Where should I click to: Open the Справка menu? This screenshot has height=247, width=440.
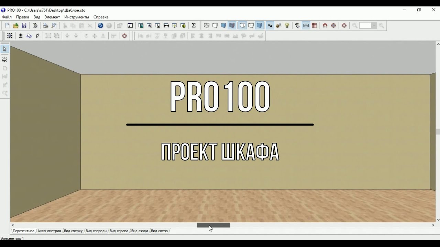[x=101, y=17]
